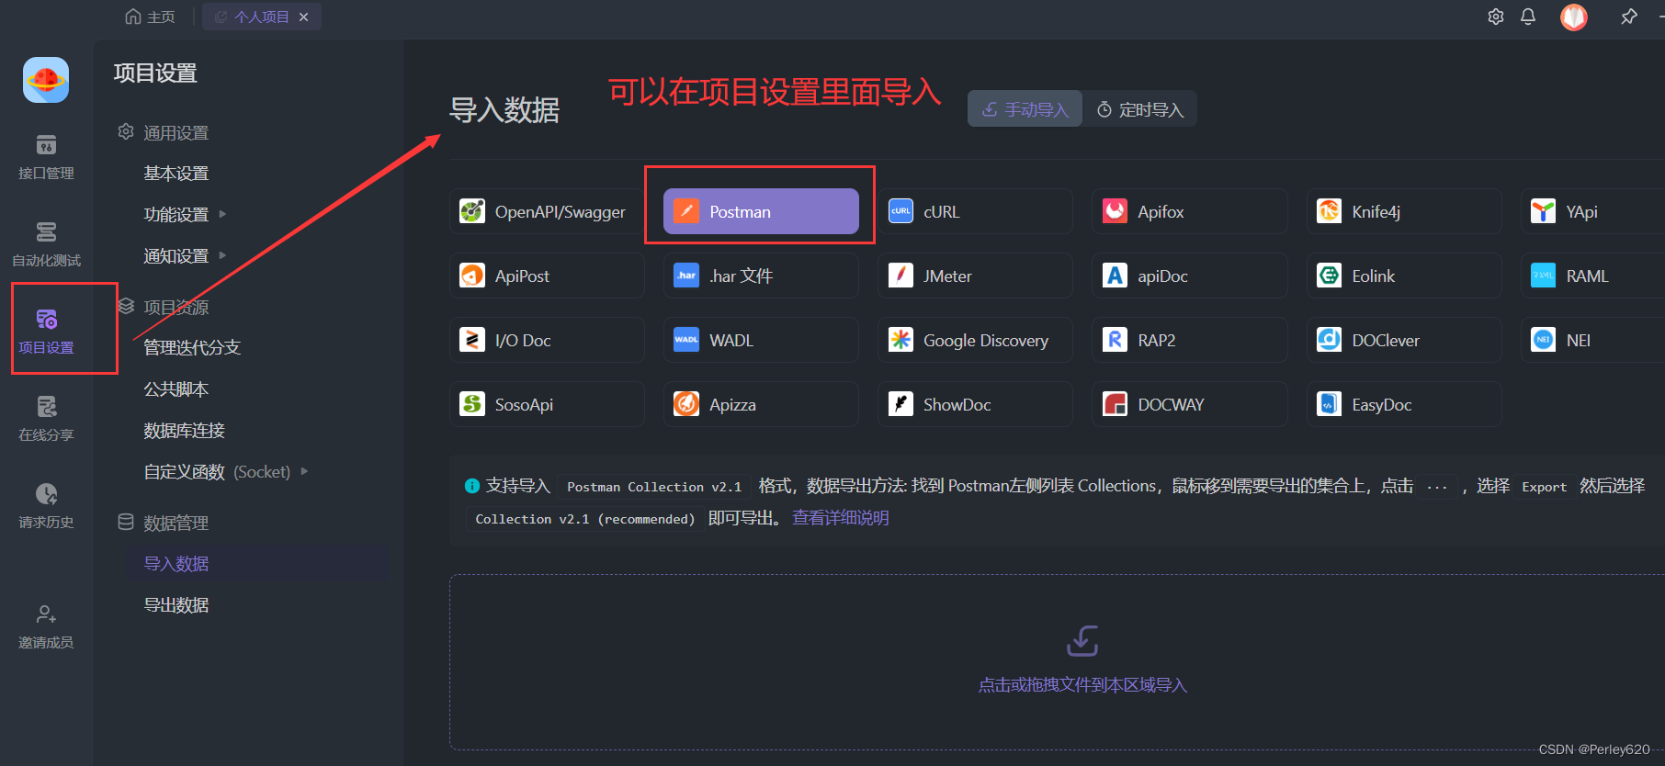1665x766 pixels.
Task: Click the RAML icon
Action: click(1544, 276)
